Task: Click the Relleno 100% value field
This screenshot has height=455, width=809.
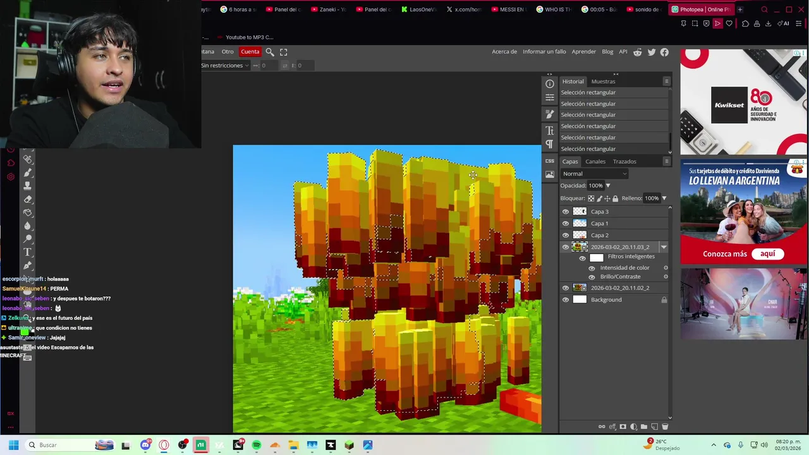Action: coord(651,198)
